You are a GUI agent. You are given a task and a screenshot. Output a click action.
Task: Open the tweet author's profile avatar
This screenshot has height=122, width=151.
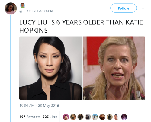pos(11,8)
